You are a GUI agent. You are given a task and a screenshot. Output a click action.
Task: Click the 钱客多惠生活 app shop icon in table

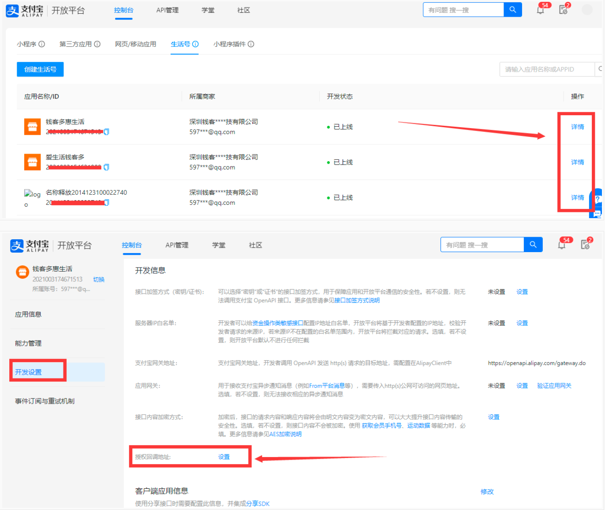click(33, 127)
